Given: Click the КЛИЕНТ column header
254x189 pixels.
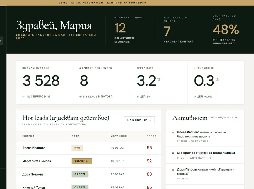Looking at the screenshot, I should click(28, 136).
